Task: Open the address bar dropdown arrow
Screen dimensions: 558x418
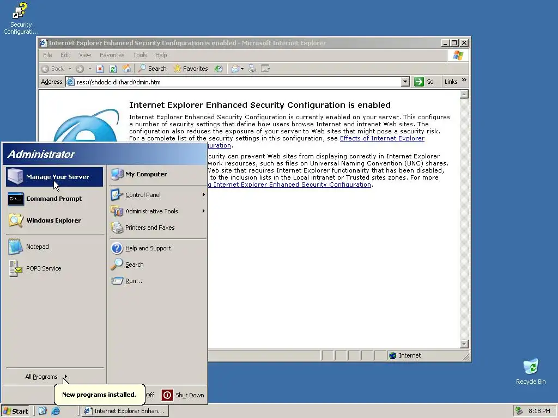Action: click(405, 82)
